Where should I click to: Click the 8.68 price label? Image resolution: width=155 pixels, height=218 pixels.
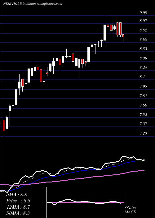click(143, 40)
